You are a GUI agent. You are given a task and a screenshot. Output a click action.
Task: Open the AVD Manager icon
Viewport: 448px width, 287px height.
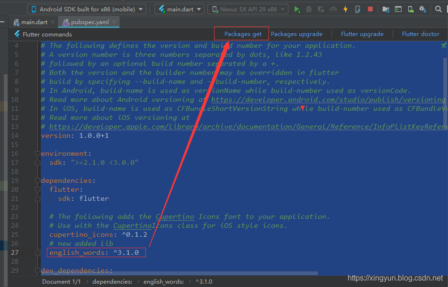tap(410, 9)
